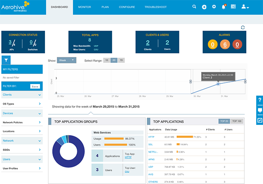The width and height of the screenshot is (263, 184).
Task: Open the settings gear icon
Action: 214,7
